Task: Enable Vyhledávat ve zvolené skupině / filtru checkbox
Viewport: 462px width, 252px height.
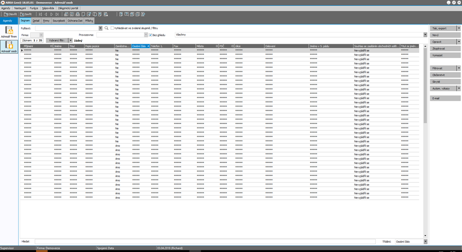Action: pos(112,28)
